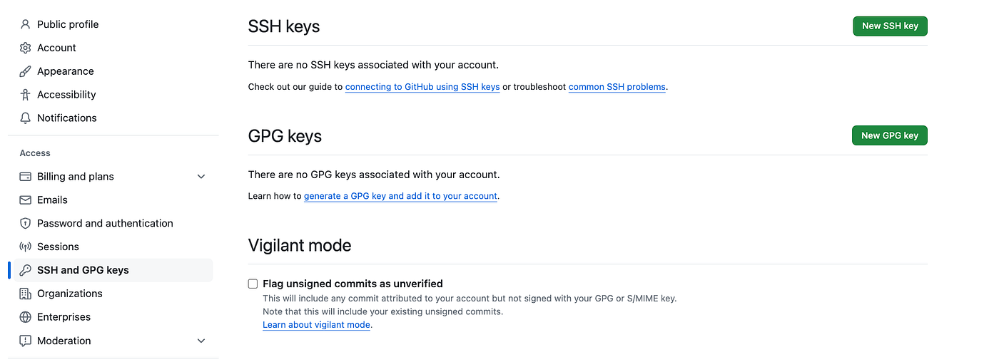Expand the Moderation section chevron
The width and height of the screenshot is (999, 362).
pos(201,341)
